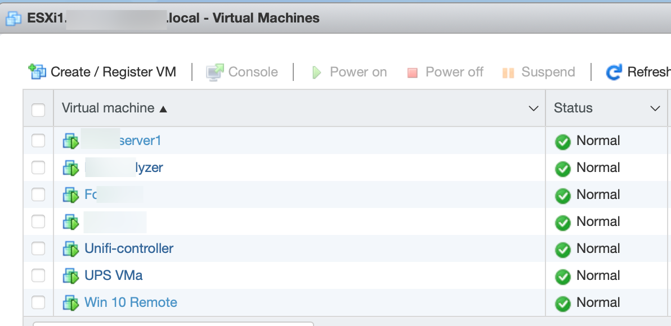Open the Win 10 Remote link
671x326 pixels.
[x=131, y=302]
